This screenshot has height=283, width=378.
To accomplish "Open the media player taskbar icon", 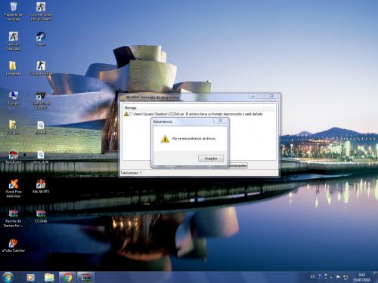I will tap(30, 277).
